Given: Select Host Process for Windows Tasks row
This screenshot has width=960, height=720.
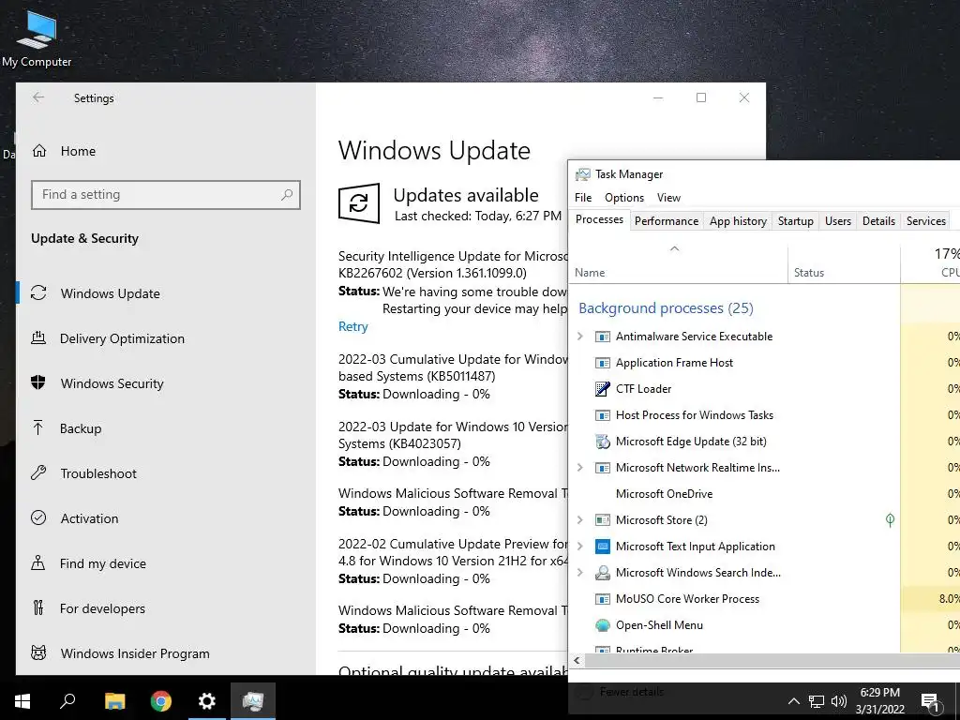Looking at the screenshot, I should [764, 415].
